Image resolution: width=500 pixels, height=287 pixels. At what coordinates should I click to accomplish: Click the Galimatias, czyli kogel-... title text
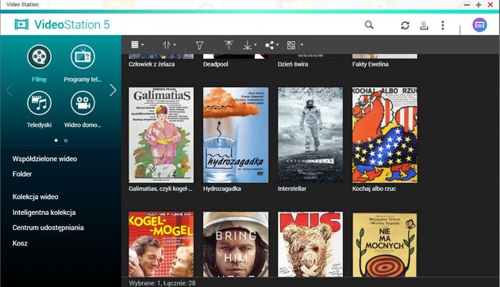click(x=160, y=189)
